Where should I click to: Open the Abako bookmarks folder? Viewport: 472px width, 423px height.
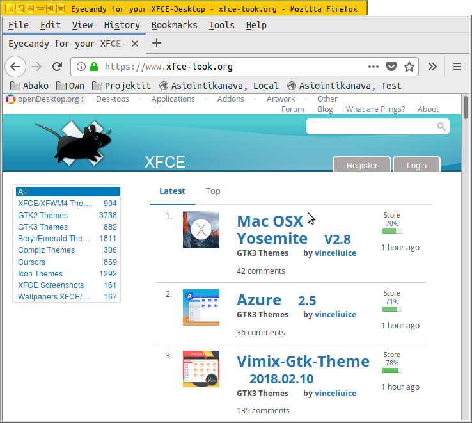[x=29, y=86]
